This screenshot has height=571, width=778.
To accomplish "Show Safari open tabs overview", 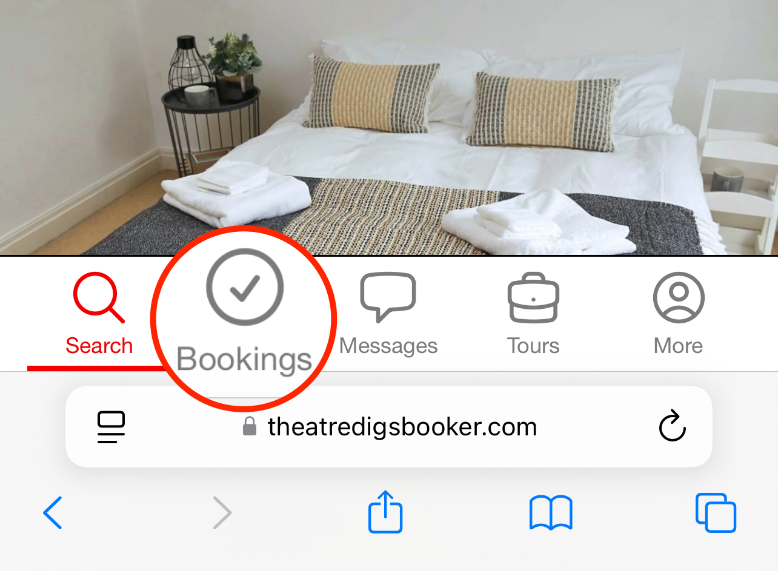I will (716, 513).
